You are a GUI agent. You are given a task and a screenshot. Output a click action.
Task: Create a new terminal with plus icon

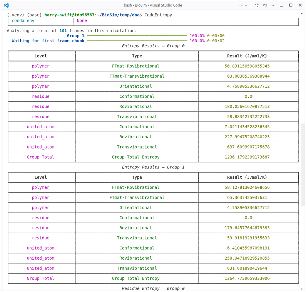(241, 5)
